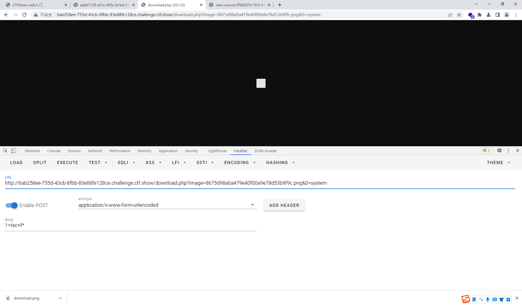Close the view-source tab
This screenshot has width=522, height=306.
pos(269,5)
